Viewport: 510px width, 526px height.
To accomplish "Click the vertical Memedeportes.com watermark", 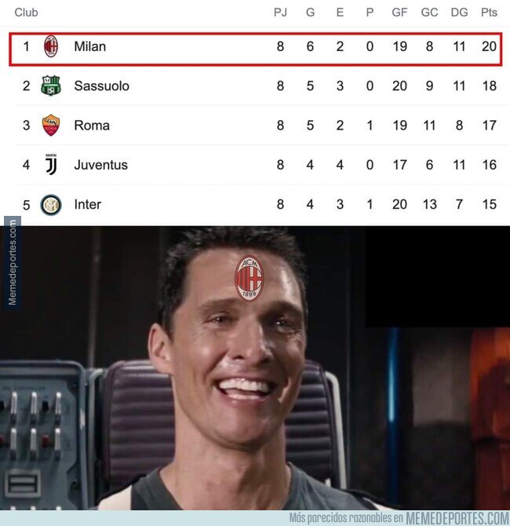I will point(13,262).
